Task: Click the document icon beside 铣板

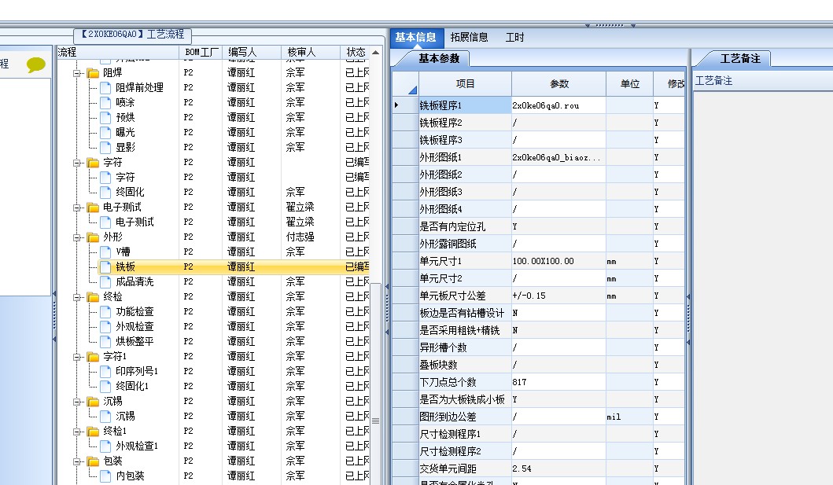Action: point(105,266)
